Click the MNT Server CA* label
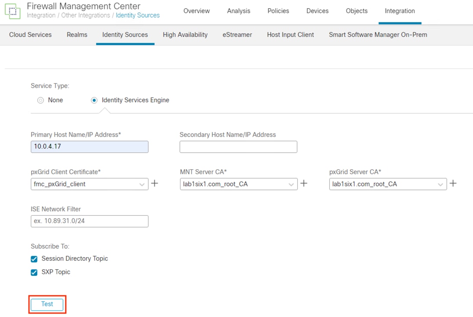Screen dimensions: 473x317 (x=203, y=172)
